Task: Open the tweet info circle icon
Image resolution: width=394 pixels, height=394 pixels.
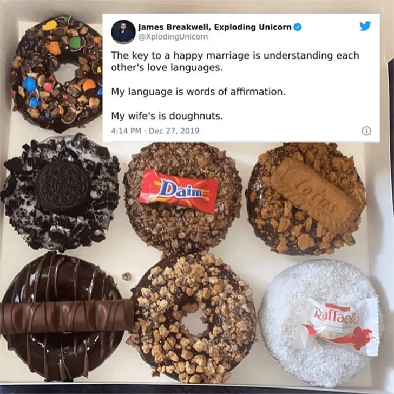Action: tap(366, 131)
